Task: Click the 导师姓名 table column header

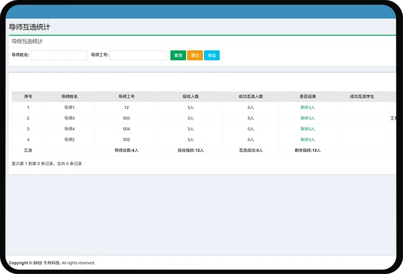Action: pos(70,97)
